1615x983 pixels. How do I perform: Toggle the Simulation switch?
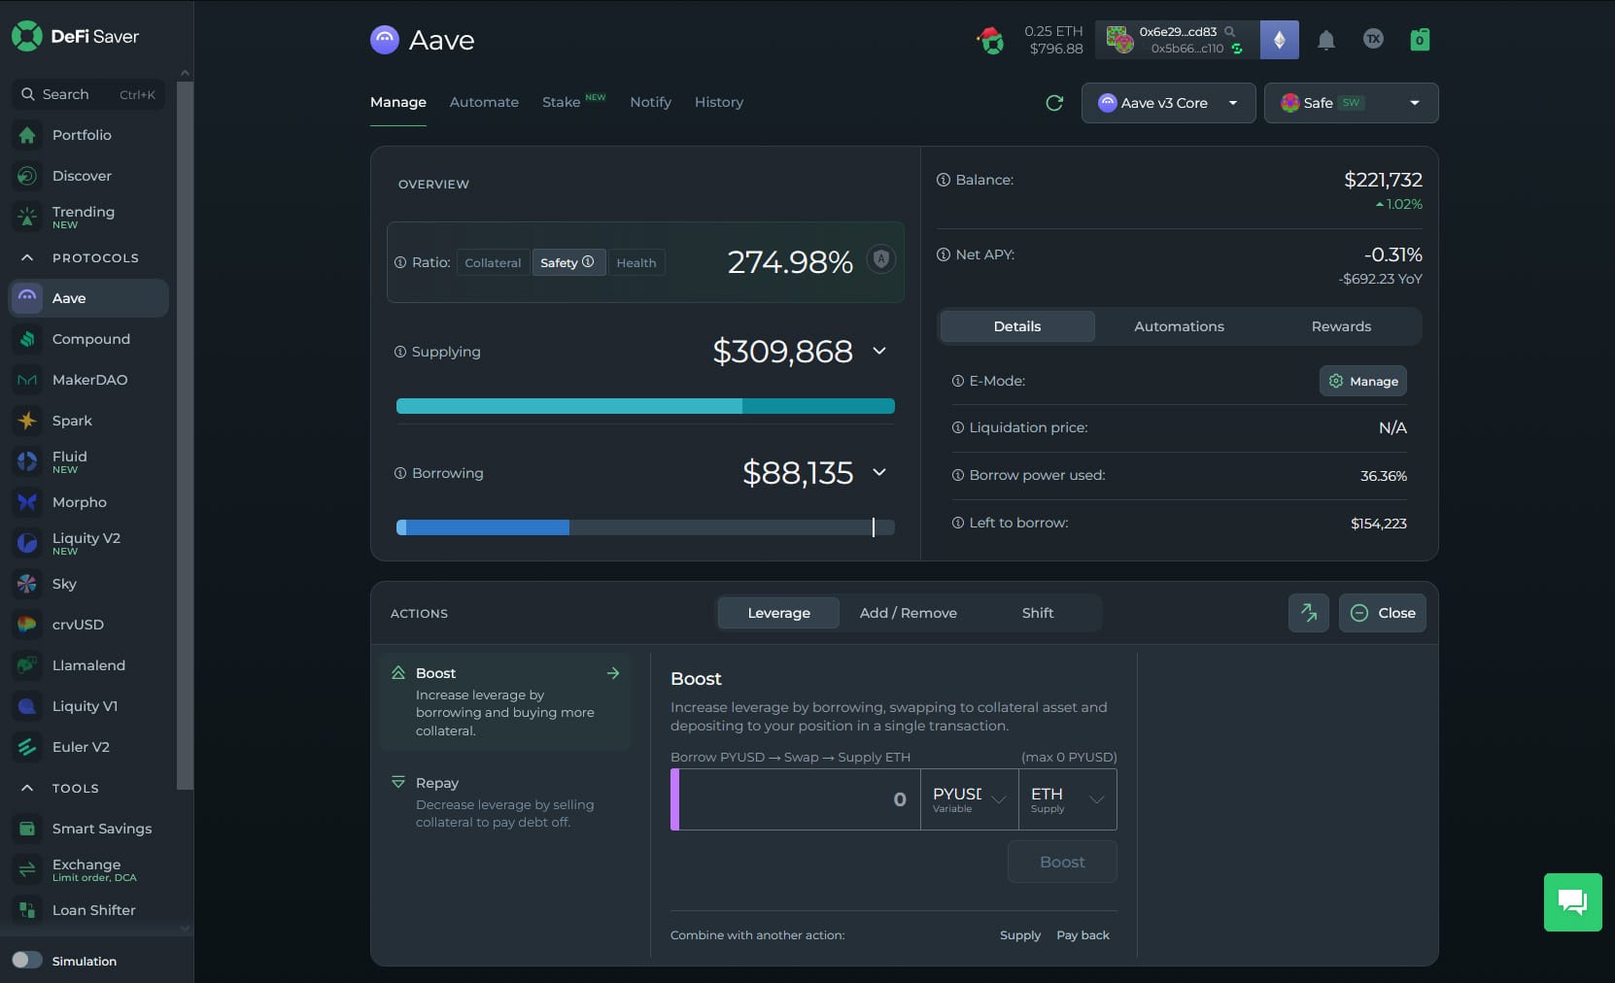[x=27, y=960]
